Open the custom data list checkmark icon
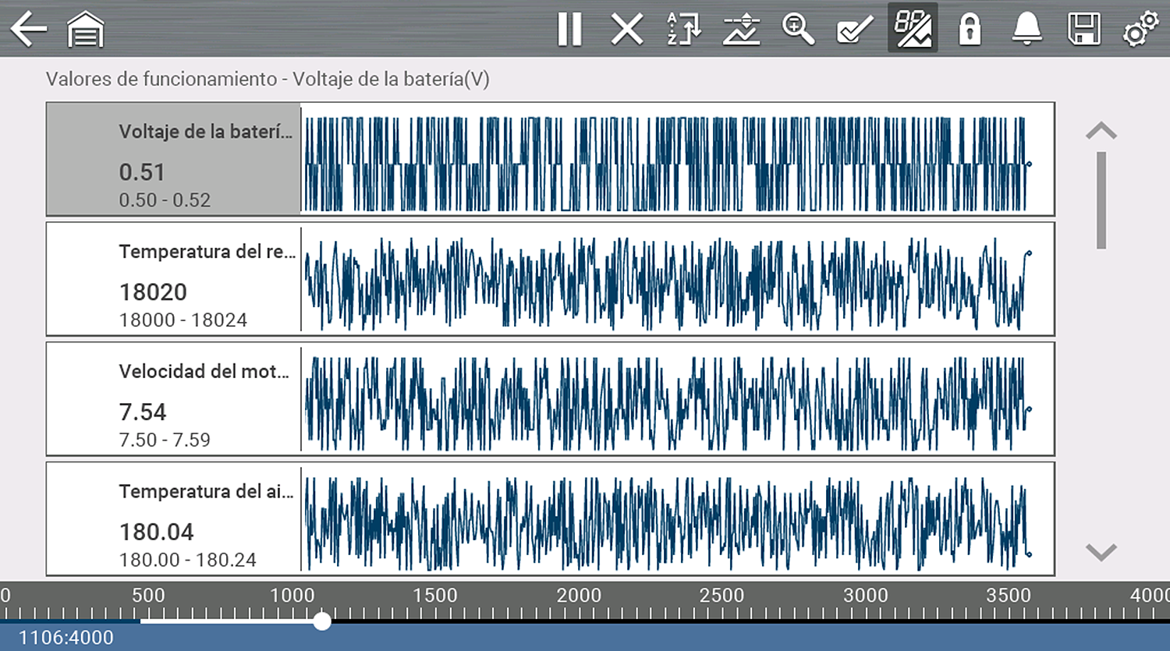1170x651 pixels. click(x=855, y=30)
